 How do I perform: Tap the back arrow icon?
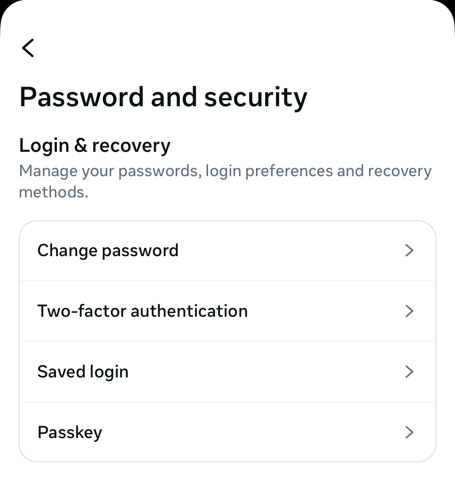(28, 48)
